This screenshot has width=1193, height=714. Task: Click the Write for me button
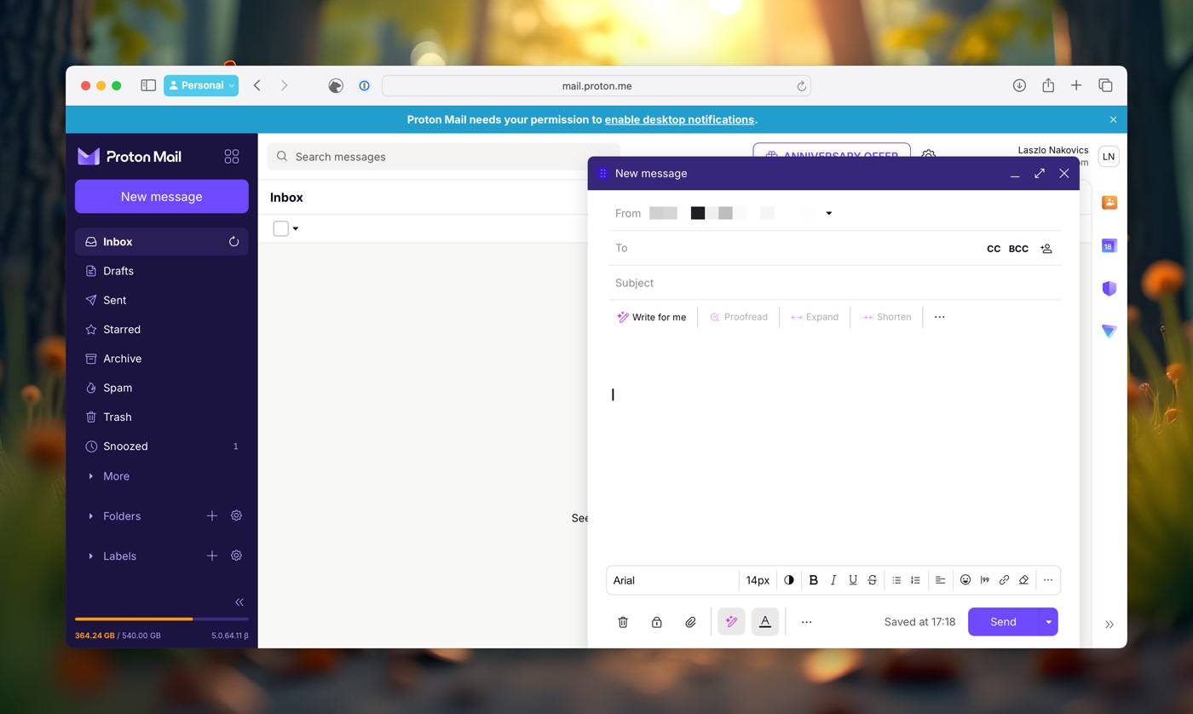pyautogui.click(x=652, y=317)
